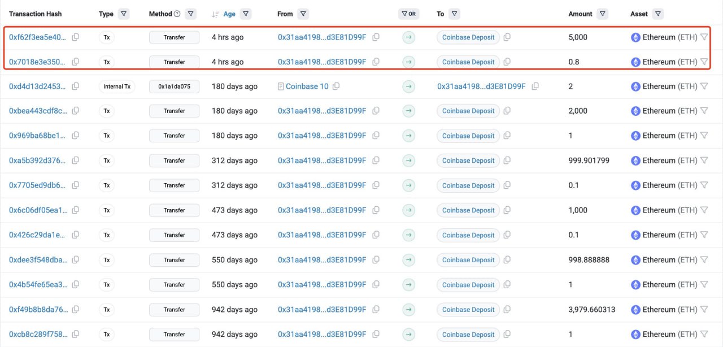
Task: Filter by asset on the 0.8 Ethereum row
Action: pyautogui.click(x=704, y=62)
